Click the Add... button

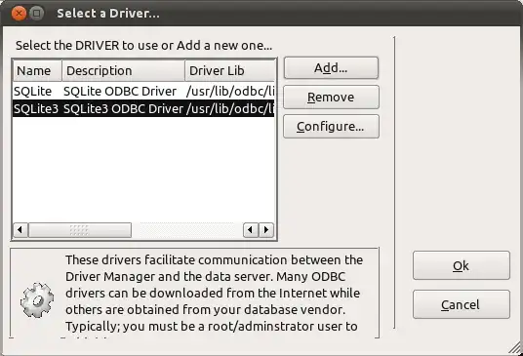[331, 68]
